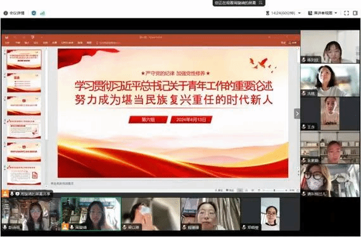361x237 pixels.
Task: Adjust the PowerPoint zoom slider in status bar
Action: pos(274,190)
